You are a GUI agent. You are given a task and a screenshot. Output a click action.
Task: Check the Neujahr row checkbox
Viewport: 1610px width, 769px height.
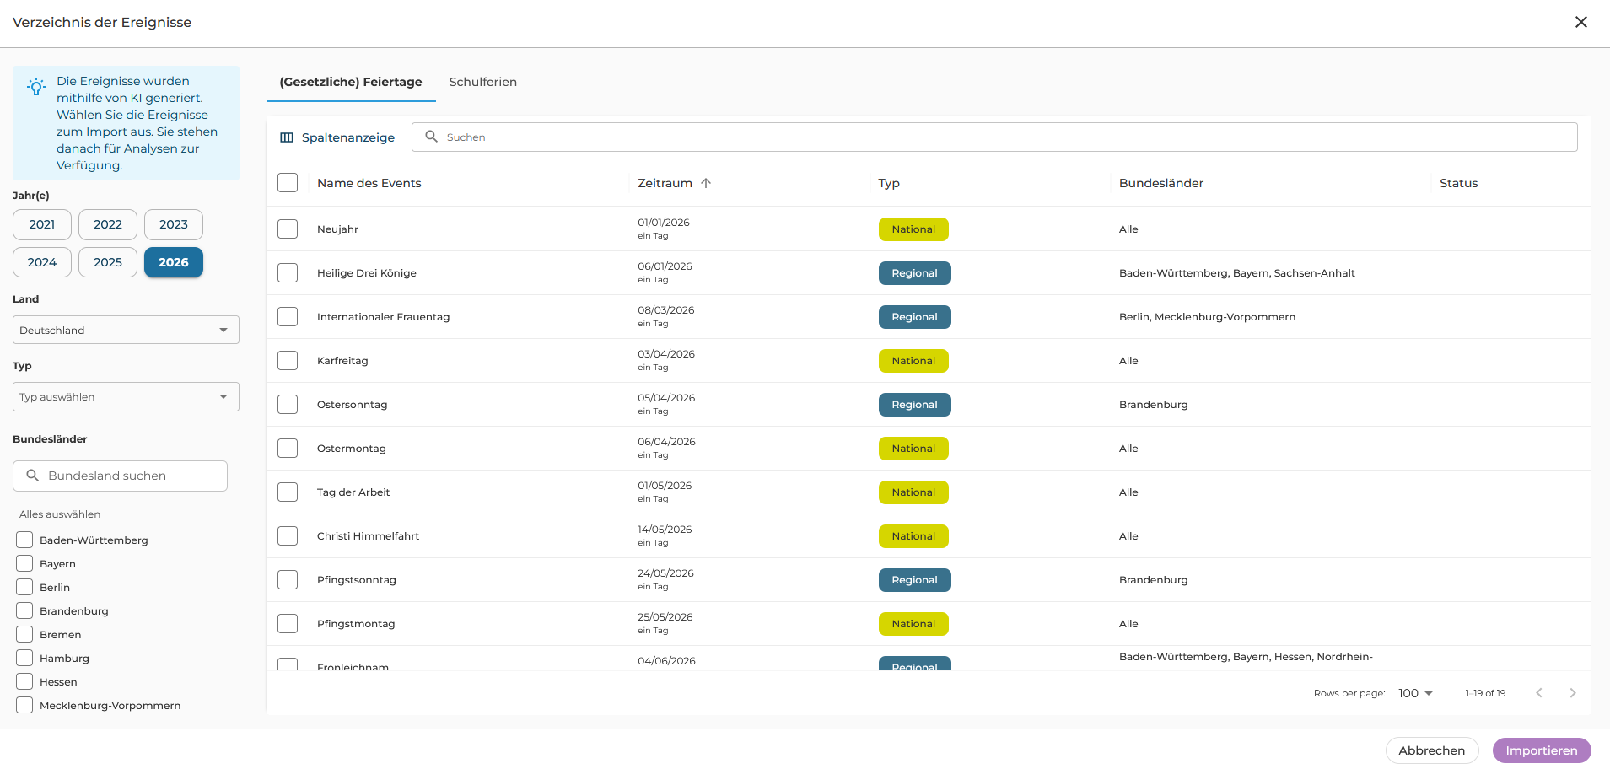pyautogui.click(x=288, y=229)
